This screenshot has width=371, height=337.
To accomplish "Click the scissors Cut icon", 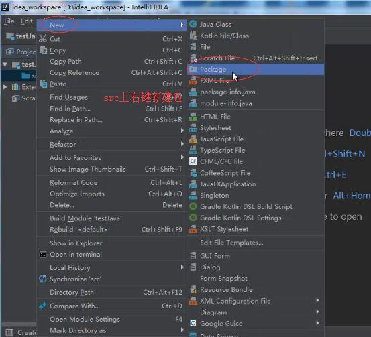I will (42, 38).
